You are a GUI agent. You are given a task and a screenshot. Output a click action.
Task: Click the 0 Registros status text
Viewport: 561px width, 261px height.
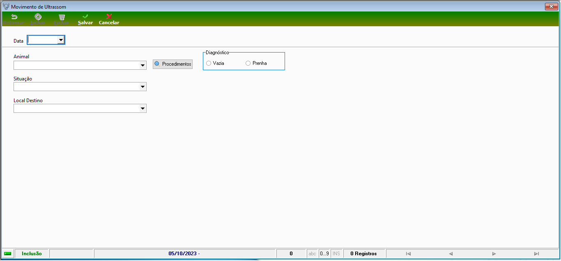click(363, 254)
